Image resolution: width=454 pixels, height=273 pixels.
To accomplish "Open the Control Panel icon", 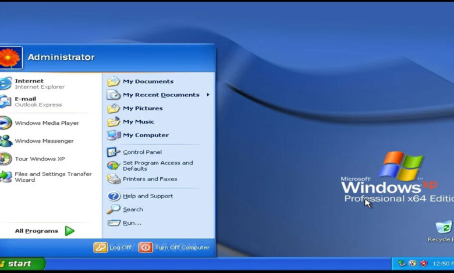I will 114,152.
